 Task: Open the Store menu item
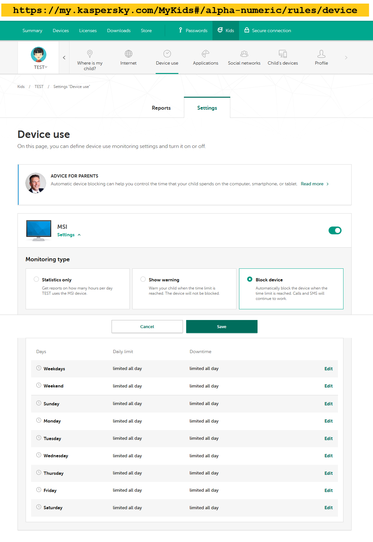point(146,31)
